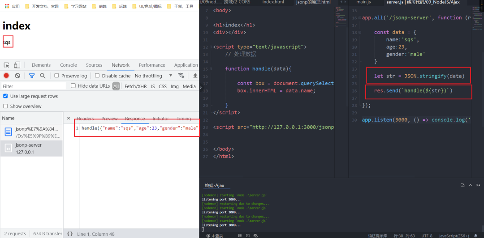484x238 pixels.
Task: Switch to the Elements tab
Action: coord(41,65)
